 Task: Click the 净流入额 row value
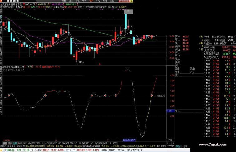(226, 47)
